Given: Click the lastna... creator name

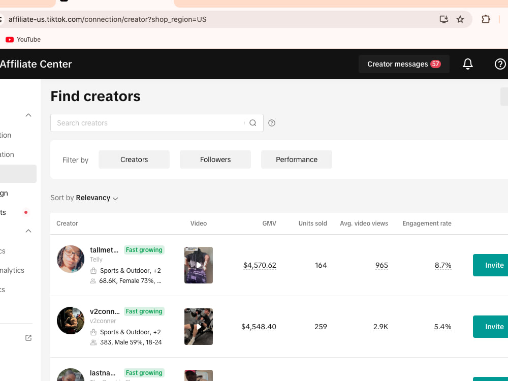Looking at the screenshot, I should pos(103,373).
